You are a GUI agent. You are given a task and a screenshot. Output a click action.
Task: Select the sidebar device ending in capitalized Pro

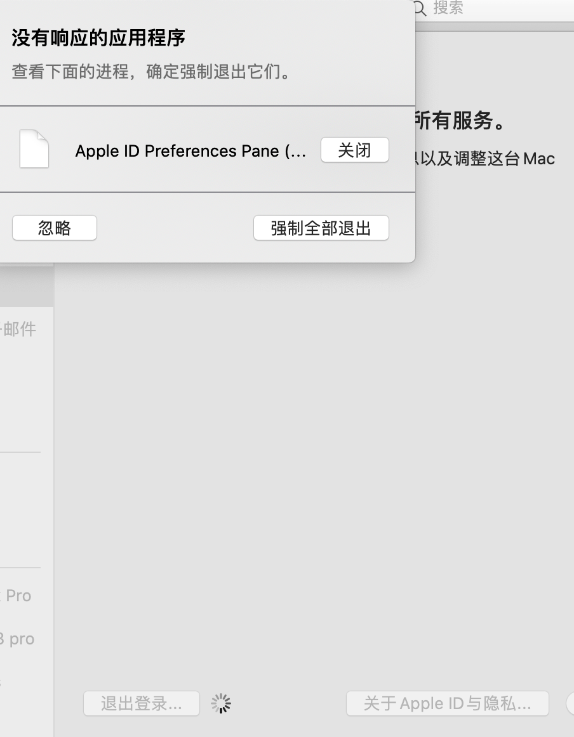(x=18, y=596)
